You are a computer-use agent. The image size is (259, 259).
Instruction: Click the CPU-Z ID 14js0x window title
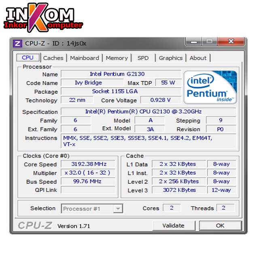(55, 44)
